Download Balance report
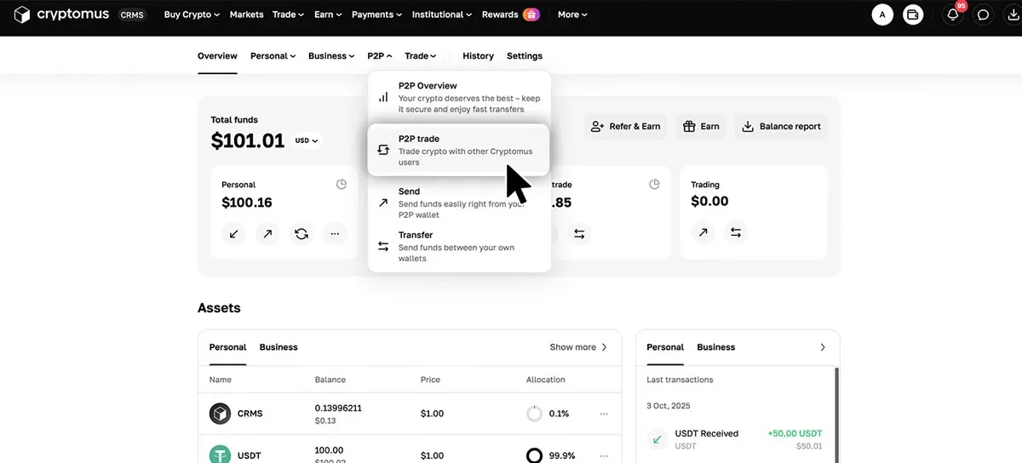This screenshot has width=1022, height=463. point(782,126)
